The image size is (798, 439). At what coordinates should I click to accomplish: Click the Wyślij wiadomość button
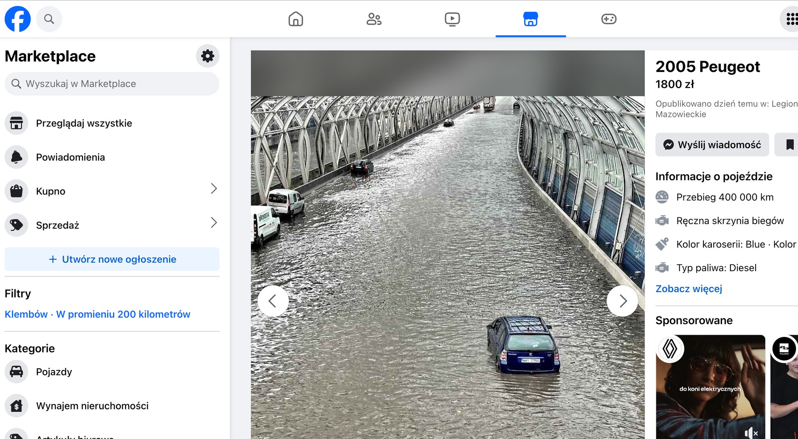(x=712, y=144)
